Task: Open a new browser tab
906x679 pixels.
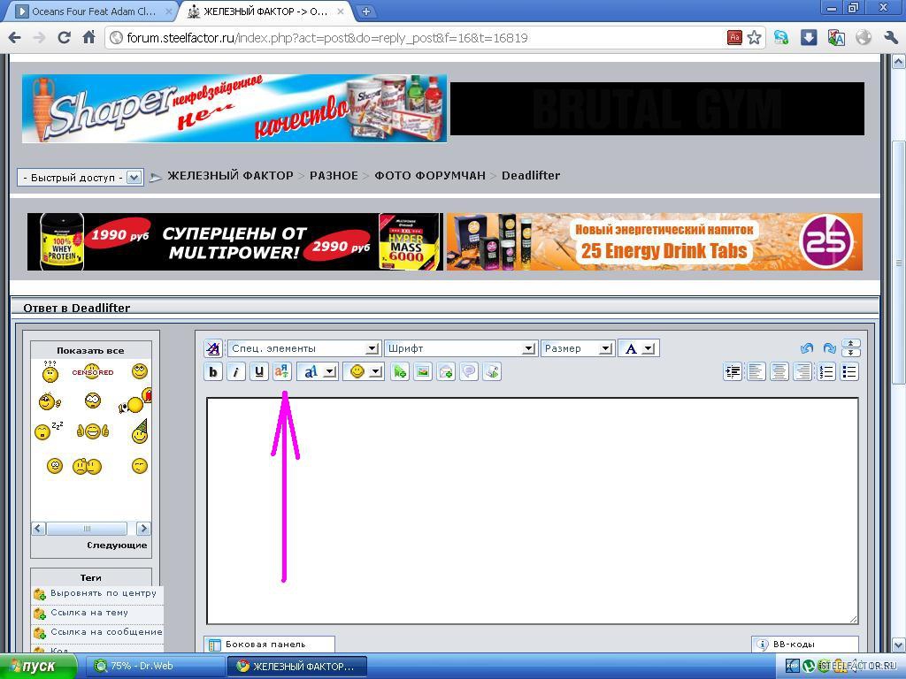Action: (x=365, y=11)
